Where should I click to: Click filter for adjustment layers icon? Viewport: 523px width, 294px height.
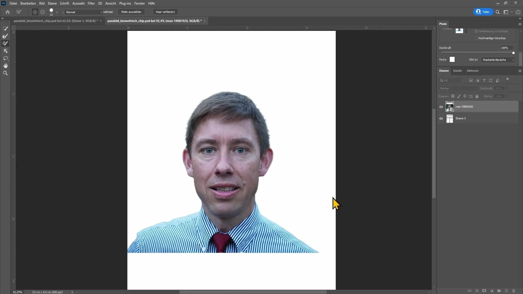(478, 80)
